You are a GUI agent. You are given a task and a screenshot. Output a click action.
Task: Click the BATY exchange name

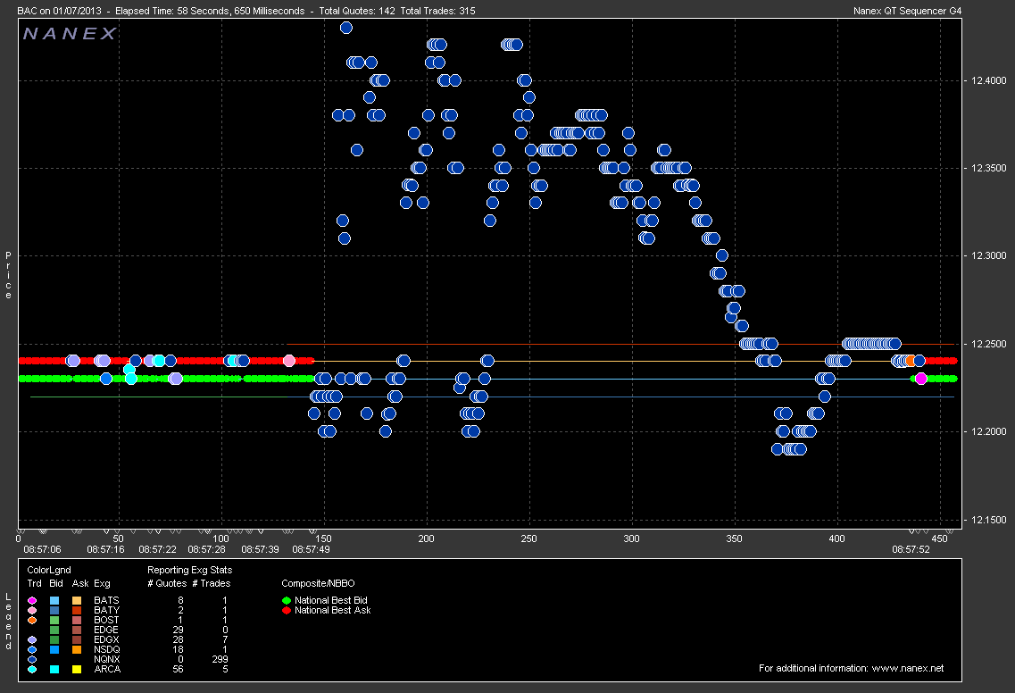point(106,610)
